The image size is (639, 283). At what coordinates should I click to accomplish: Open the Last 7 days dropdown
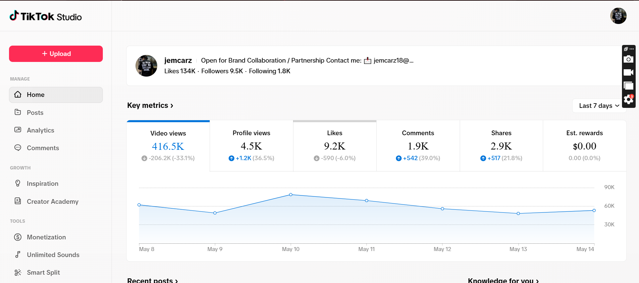(599, 106)
